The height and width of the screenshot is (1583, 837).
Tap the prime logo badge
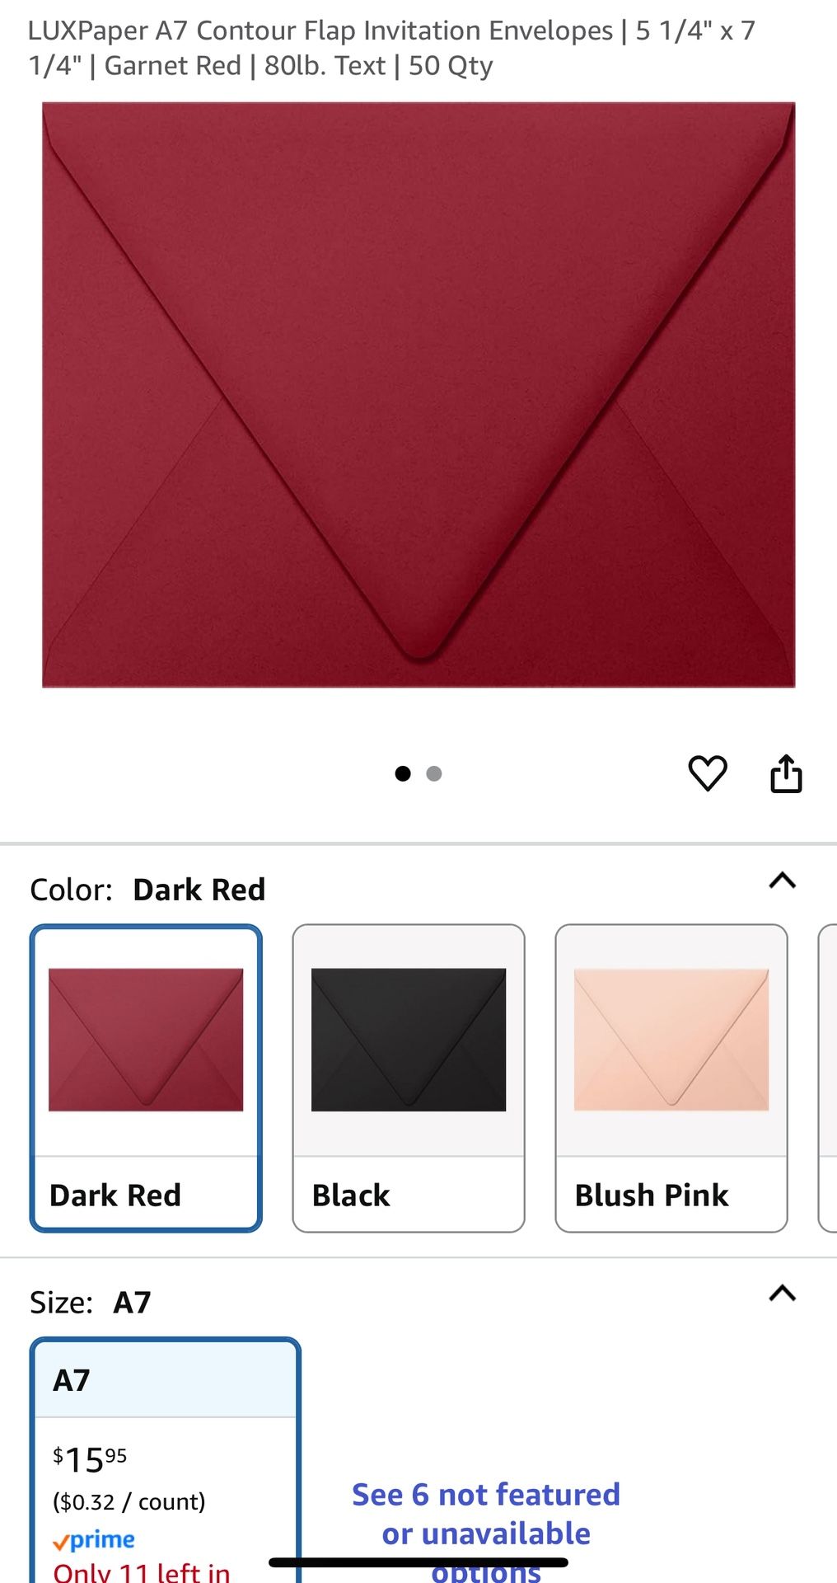pyautogui.click(x=94, y=1540)
